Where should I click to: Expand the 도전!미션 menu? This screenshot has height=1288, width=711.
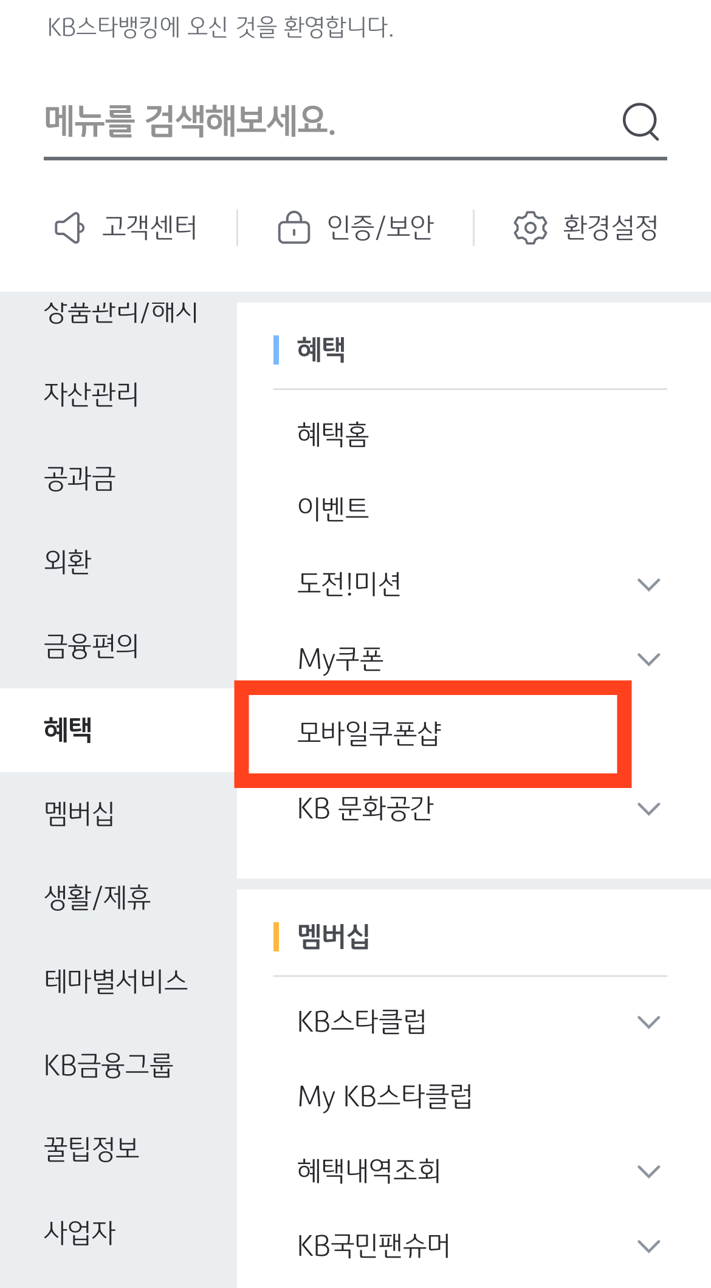648,584
